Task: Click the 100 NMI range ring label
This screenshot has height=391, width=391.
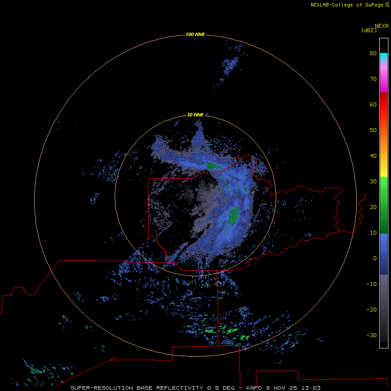Action: tap(195, 34)
